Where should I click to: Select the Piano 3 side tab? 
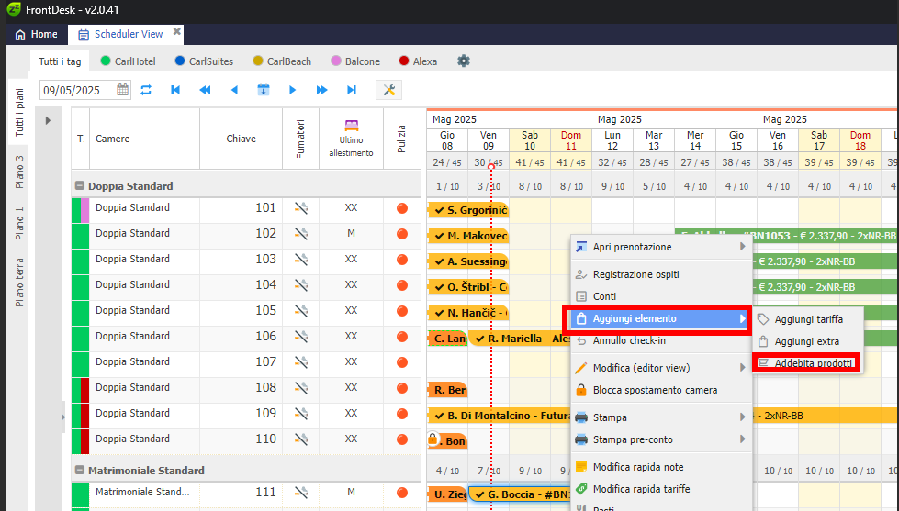19,172
